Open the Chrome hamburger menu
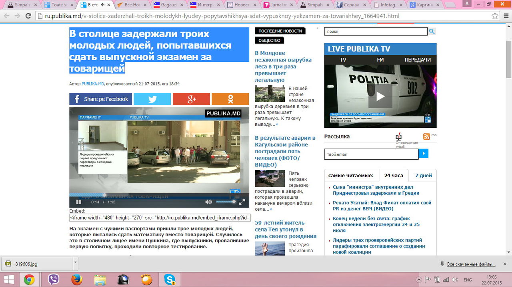Image resolution: width=512 pixels, height=287 pixels. 506,16
